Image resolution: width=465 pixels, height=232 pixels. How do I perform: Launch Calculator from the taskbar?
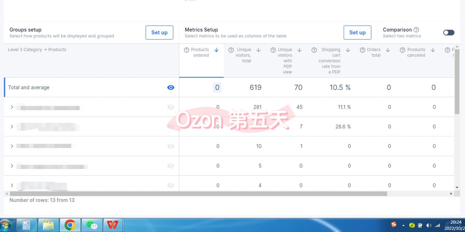pos(27,225)
